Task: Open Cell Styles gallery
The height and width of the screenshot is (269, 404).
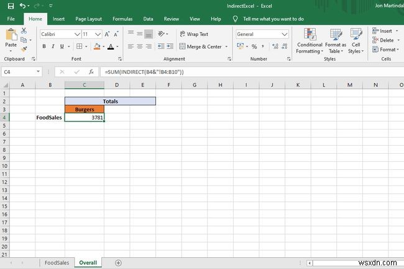Action: (356, 41)
